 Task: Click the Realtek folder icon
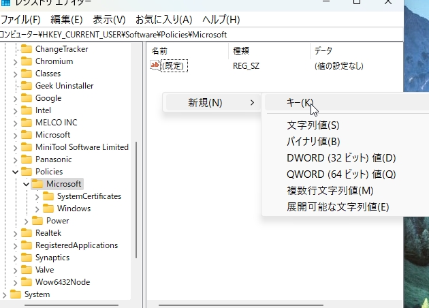(27, 233)
